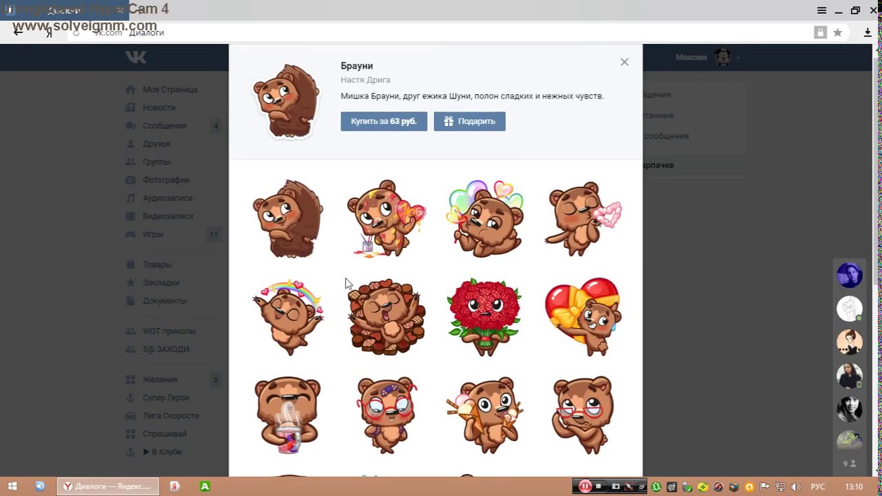This screenshot has height=496, width=882.
Task: Open Моя Страница in sidebar
Action: (170, 90)
